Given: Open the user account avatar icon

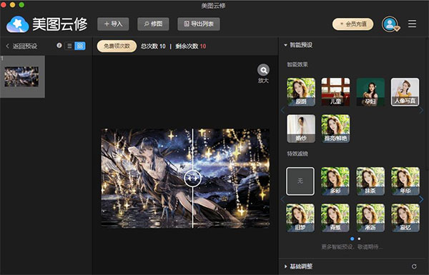Looking at the screenshot, I should [x=390, y=24].
